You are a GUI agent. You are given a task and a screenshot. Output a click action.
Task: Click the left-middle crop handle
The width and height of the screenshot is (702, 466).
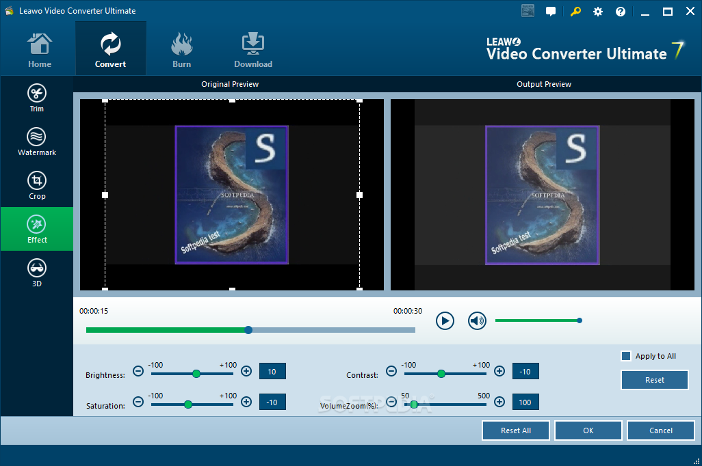click(x=105, y=195)
